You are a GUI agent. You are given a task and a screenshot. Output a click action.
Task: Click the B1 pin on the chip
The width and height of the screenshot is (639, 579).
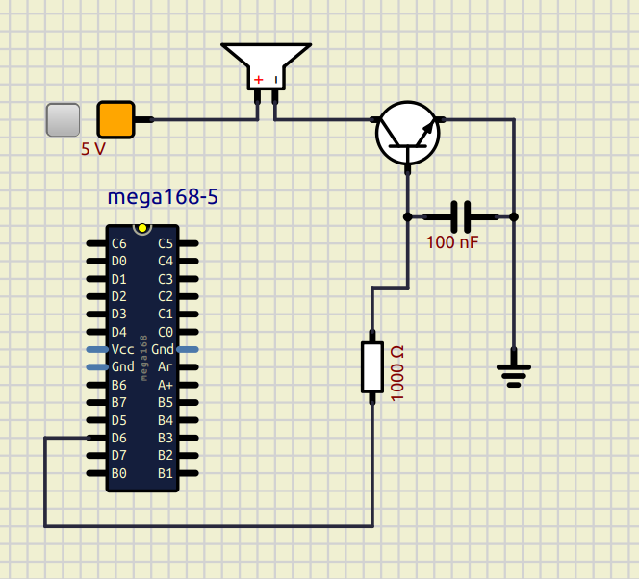tap(189, 473)
